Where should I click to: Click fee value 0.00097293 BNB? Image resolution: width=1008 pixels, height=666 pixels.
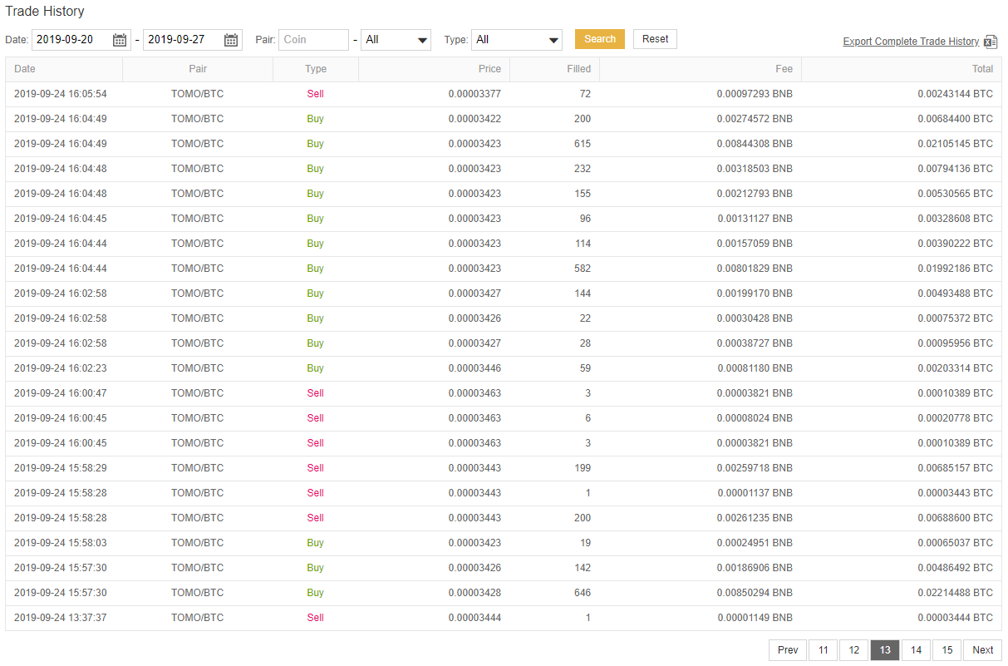(x=755, y=94)
